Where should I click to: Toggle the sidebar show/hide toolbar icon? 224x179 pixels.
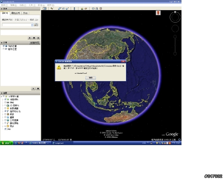tap(45, 8)
